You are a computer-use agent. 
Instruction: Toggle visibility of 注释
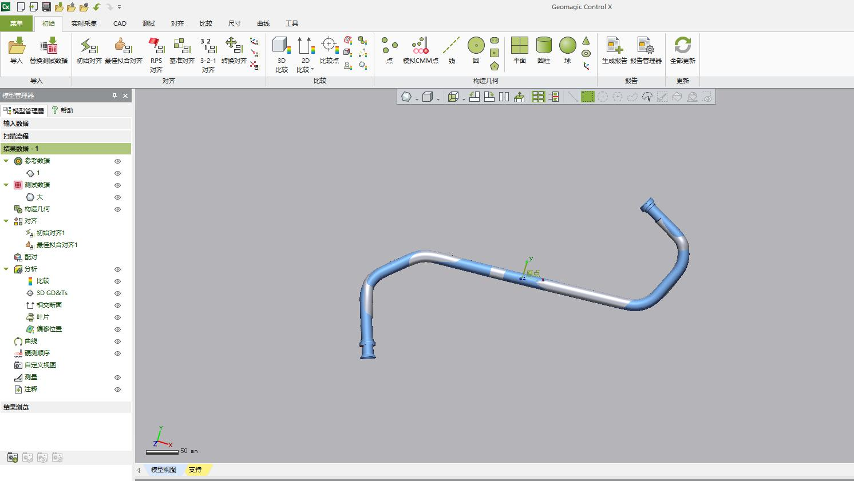118,389
